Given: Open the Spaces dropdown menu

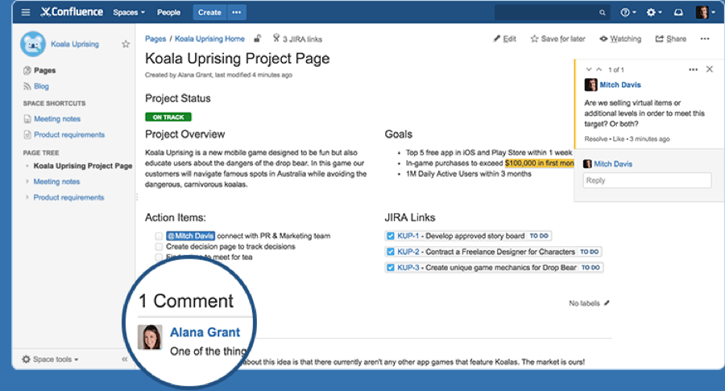Looking at the screenshot, I should click(x=129, y=12).
